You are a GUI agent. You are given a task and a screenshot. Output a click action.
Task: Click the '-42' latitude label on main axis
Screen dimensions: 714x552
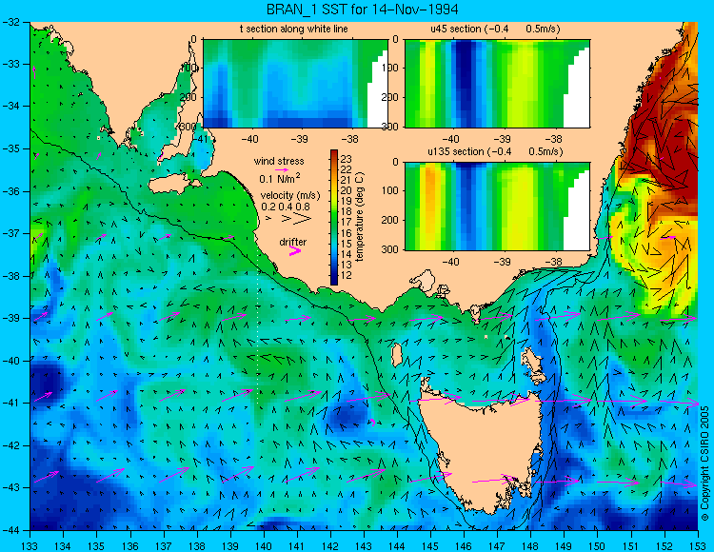pyautogui.click(x=10, y=445)
